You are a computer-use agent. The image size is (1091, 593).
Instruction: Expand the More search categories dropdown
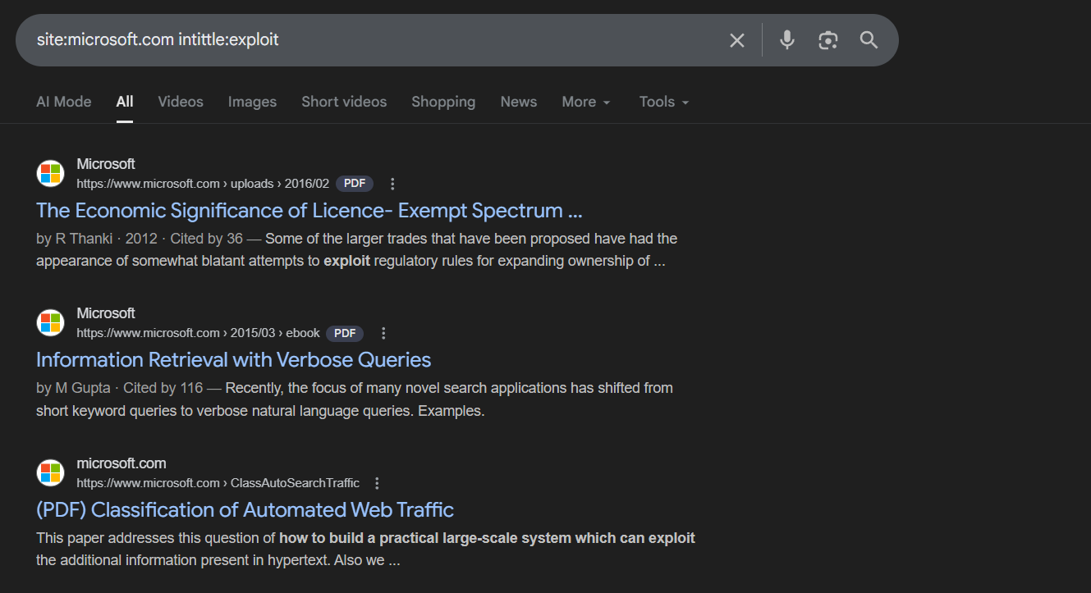(x=586, y=102)
